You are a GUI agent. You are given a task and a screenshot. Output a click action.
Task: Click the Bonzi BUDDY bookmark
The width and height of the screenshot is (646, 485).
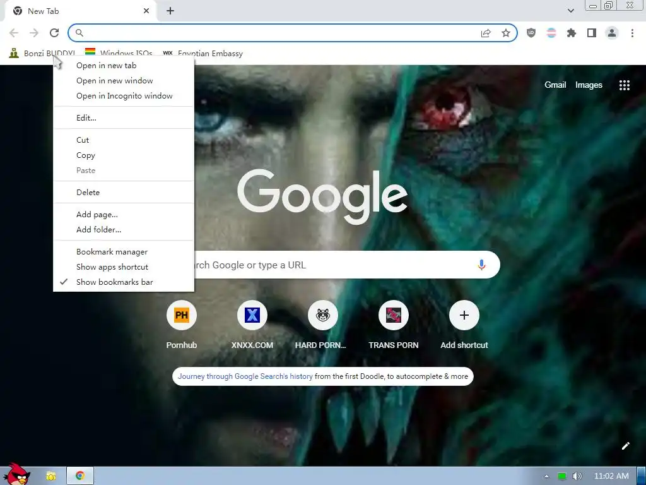[42, 53]
